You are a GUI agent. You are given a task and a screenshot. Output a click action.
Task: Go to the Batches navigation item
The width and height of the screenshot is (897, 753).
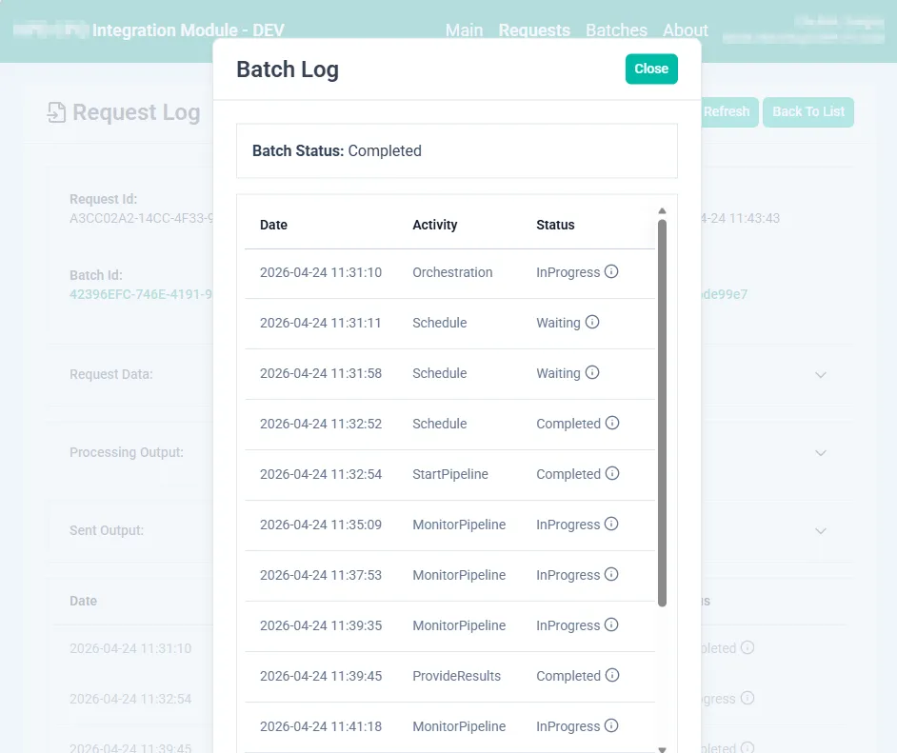pos(616,30)
